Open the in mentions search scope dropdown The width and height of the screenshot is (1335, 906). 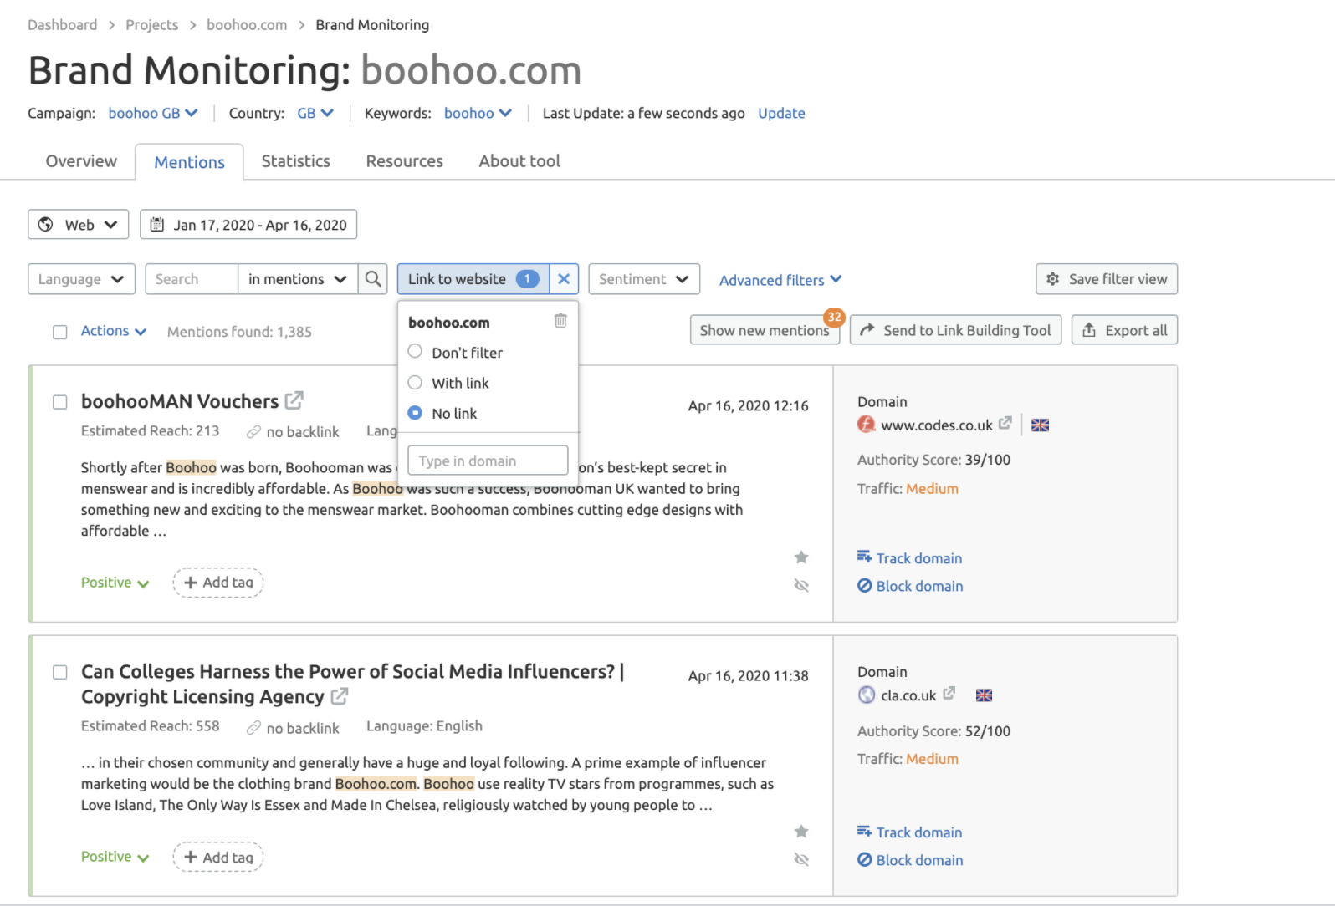tap(298, 279)
